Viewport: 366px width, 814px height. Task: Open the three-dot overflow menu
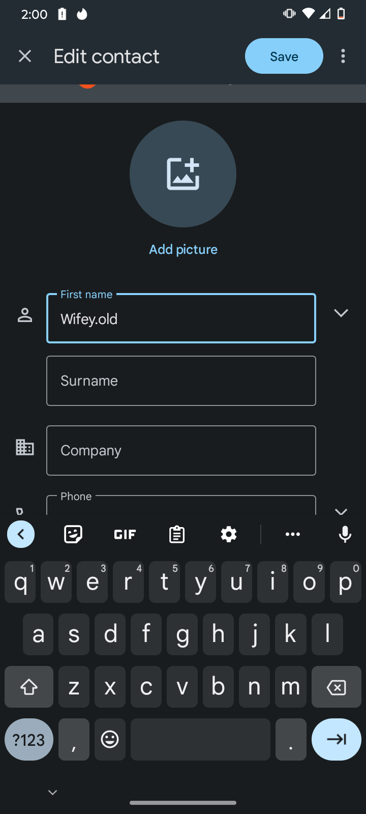[343, 56]
